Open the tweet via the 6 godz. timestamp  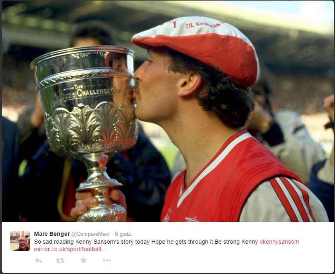pos(124,234)
